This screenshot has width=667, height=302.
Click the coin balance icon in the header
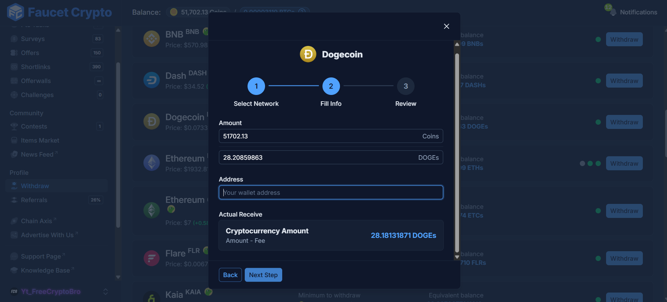[174, 12]
